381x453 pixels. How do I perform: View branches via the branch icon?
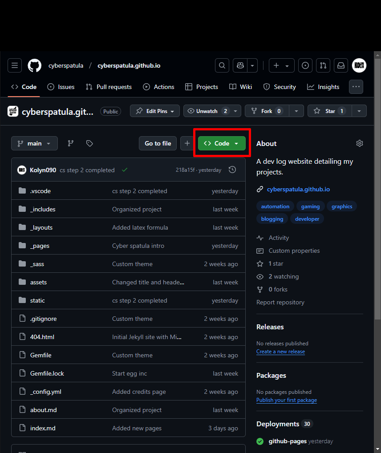[70, 143]
